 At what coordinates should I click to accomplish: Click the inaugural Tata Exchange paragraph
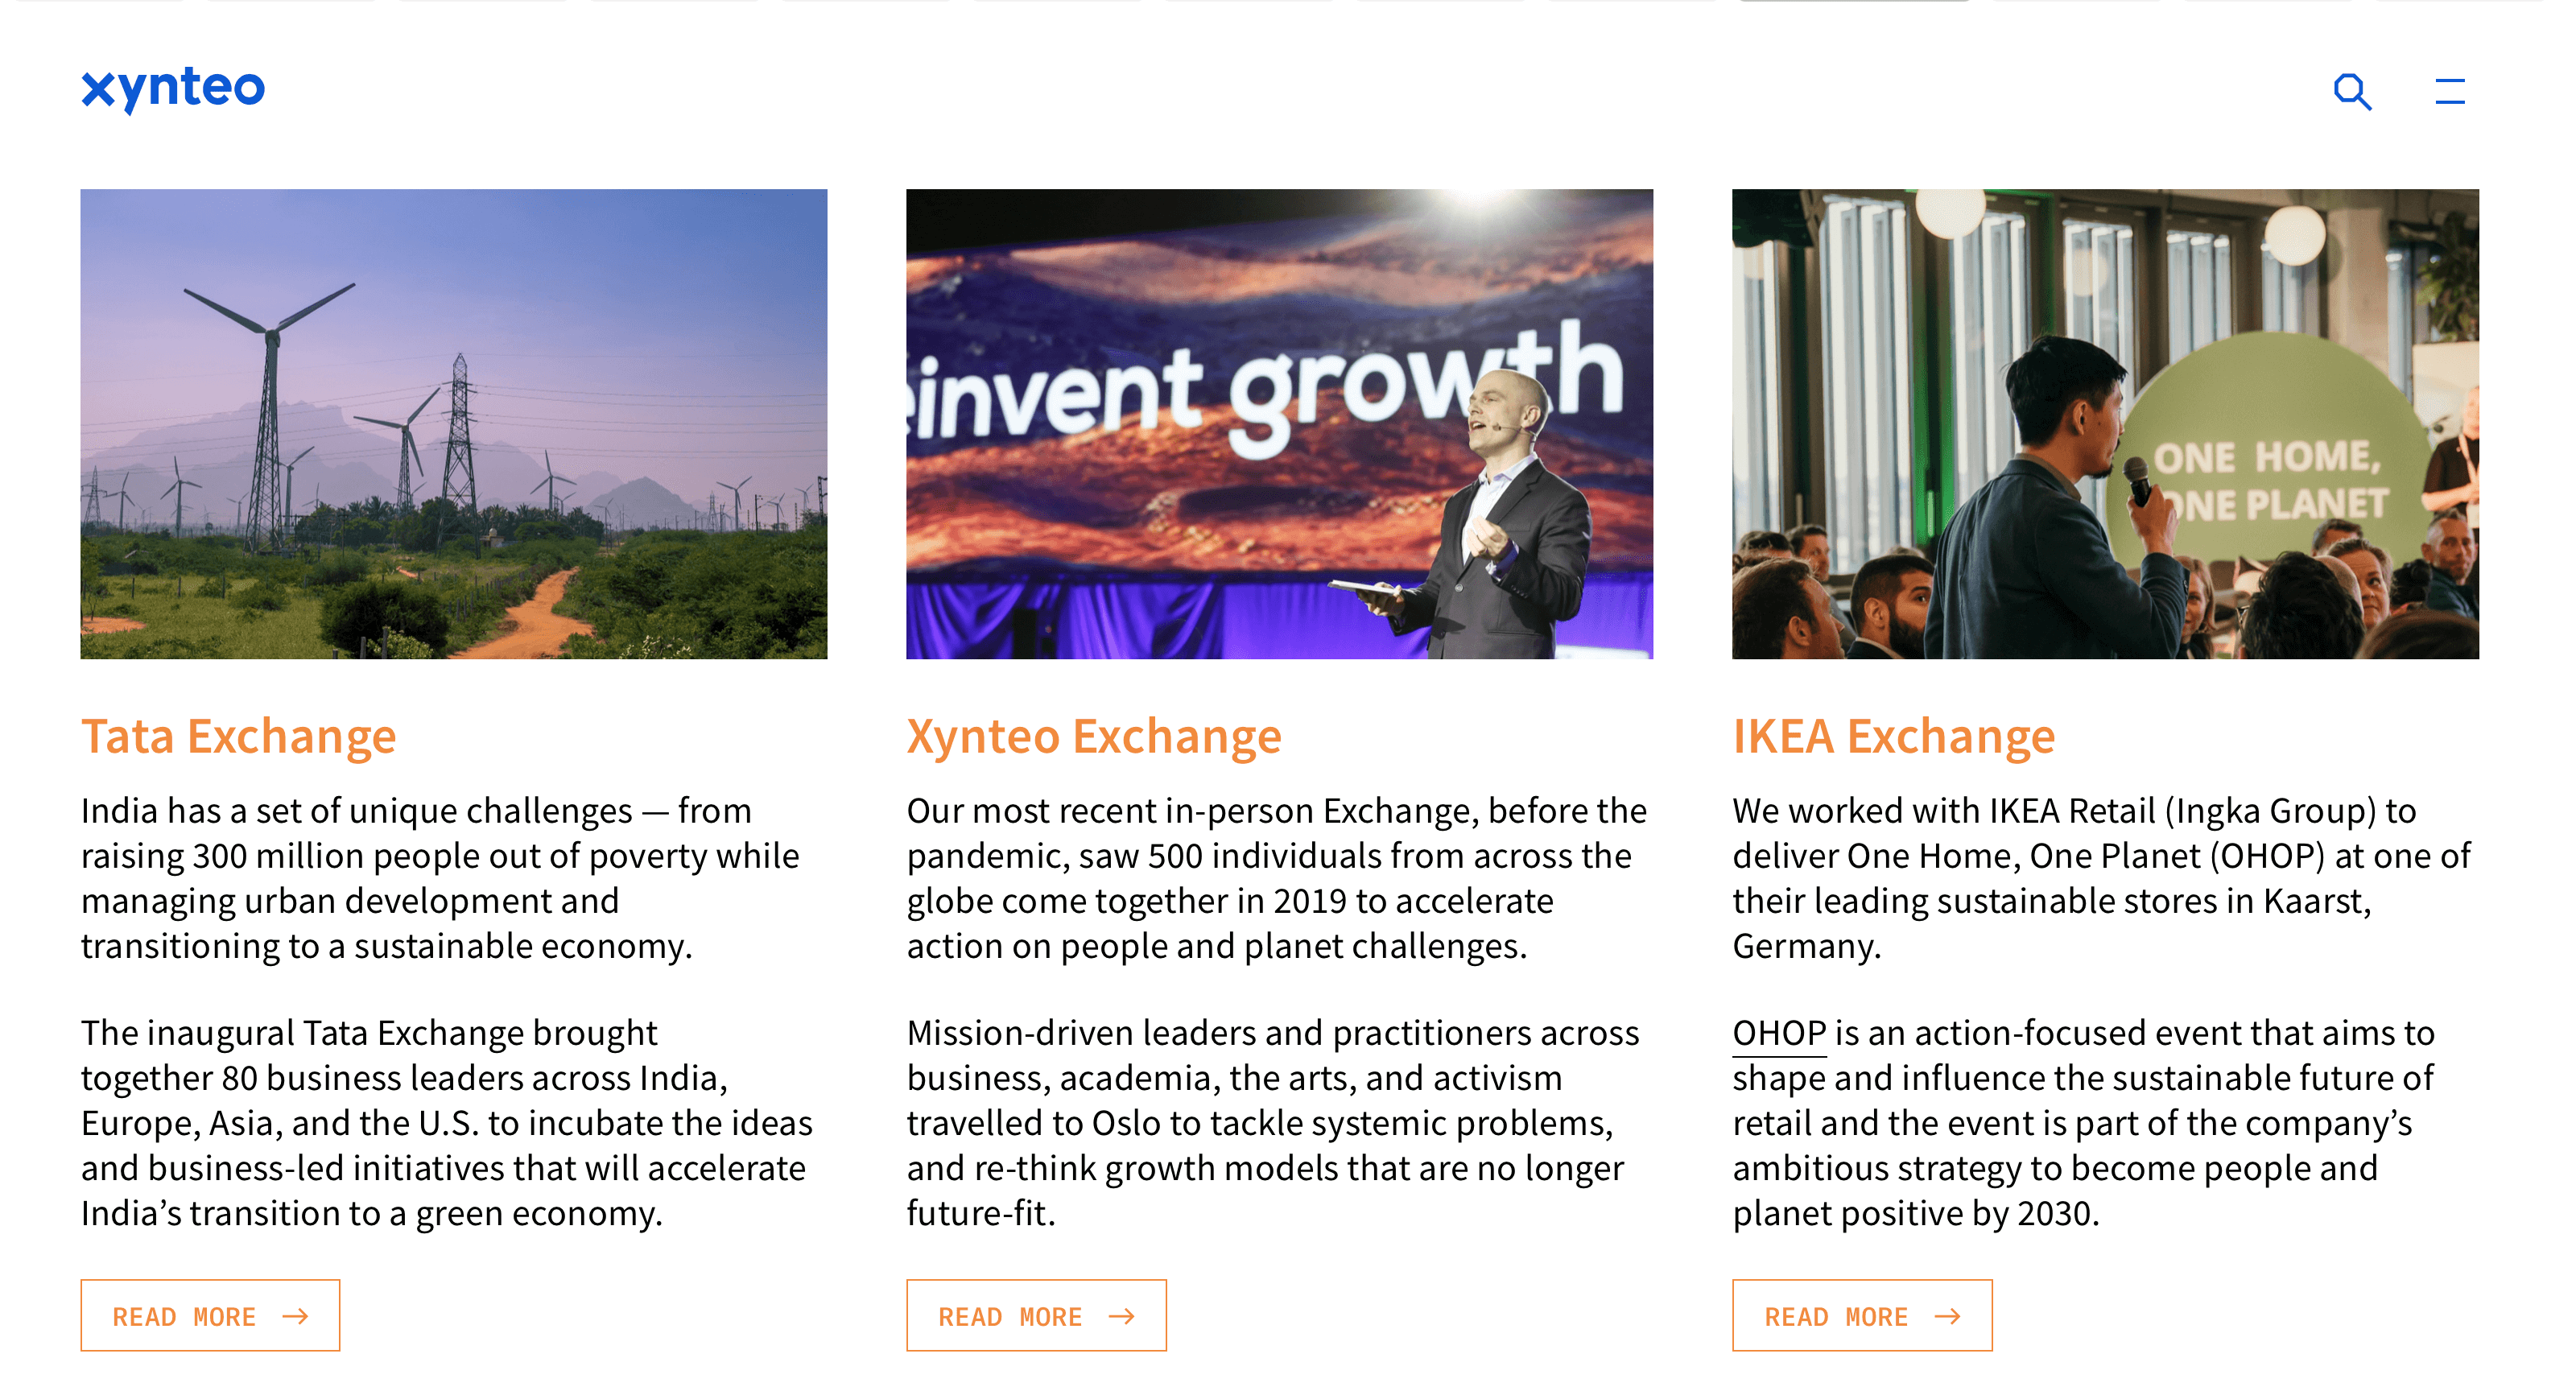click(447, 1123)
